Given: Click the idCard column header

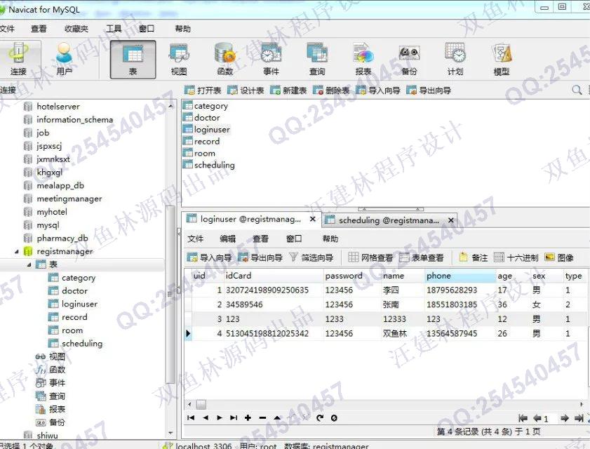Looking at the screenshot, I should coord(274,276).
